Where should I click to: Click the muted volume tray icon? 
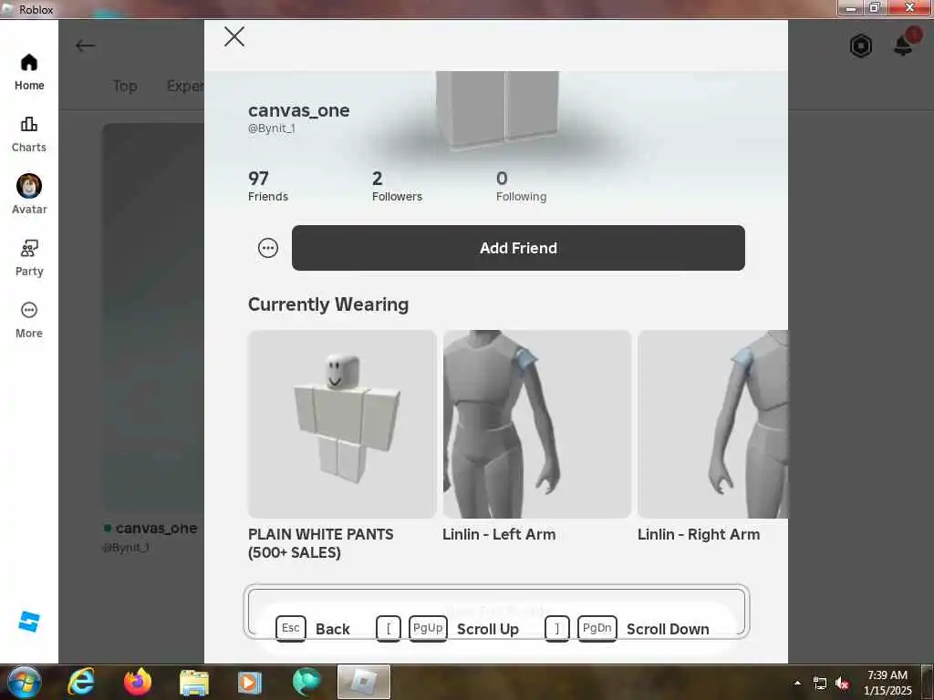point(842,684)
